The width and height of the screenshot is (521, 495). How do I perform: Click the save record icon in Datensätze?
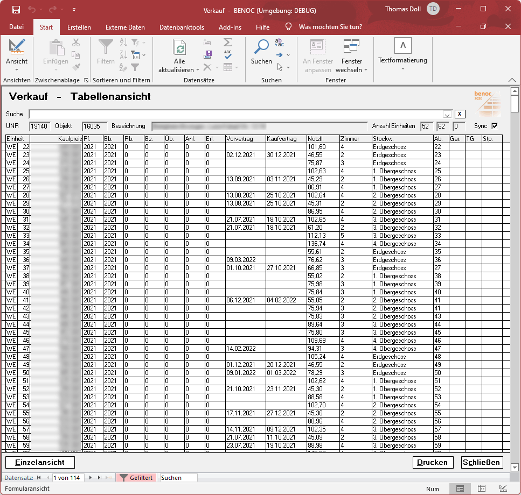(207, 54)
